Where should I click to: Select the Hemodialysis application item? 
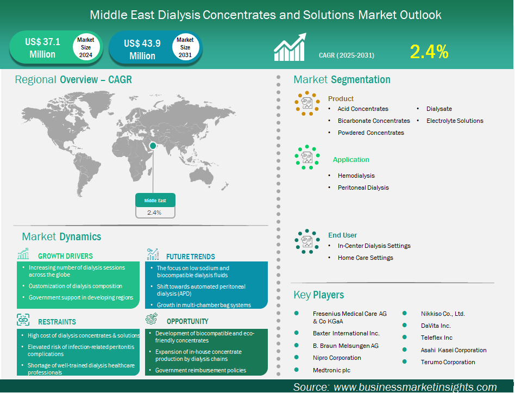pyautogui.click(x=356, y=176)
